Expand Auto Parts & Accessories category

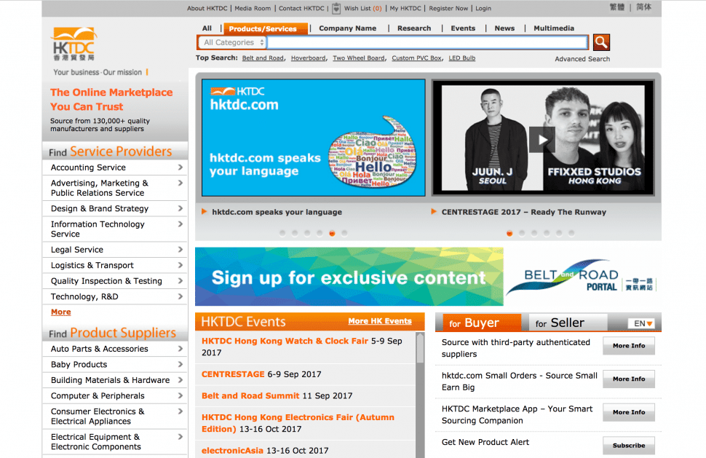(115, 349)
